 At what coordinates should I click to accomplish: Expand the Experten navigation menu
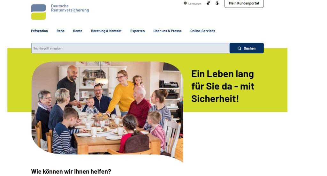[x=137, y=31]
